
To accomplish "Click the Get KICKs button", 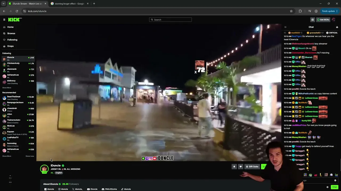I will click(x=323, y=20).
